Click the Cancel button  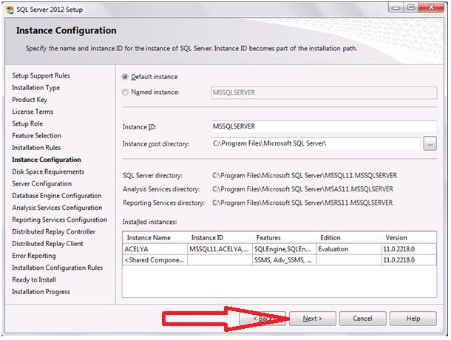tap(362, 319)
